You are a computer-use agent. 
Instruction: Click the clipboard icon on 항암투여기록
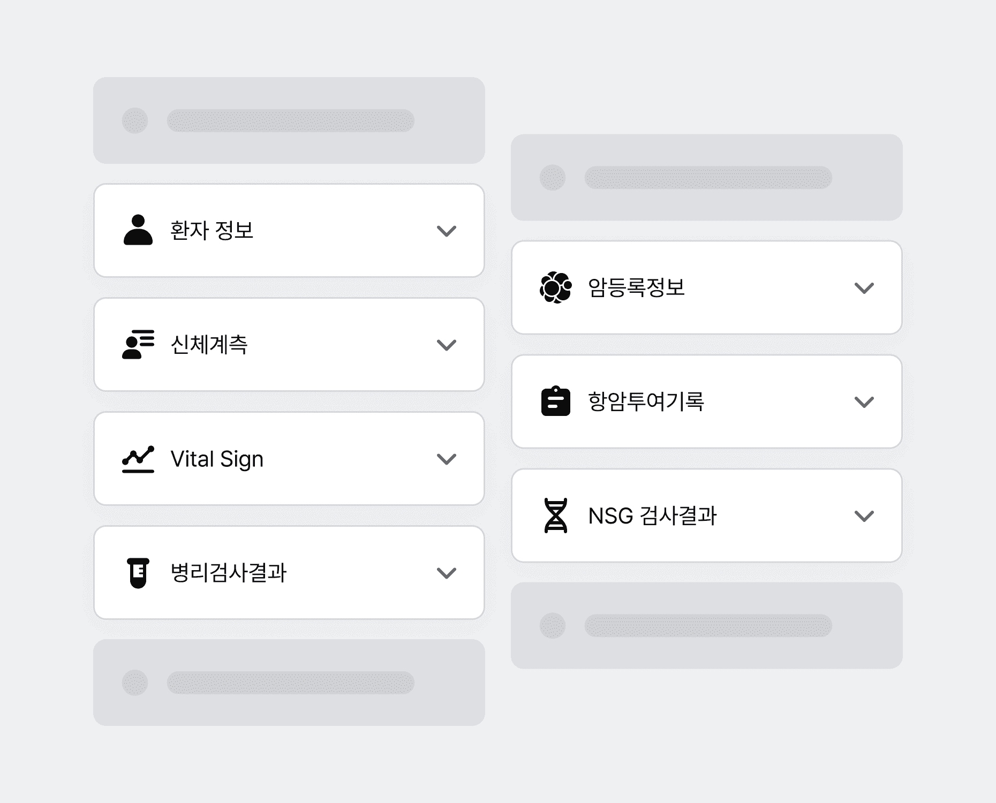pyautogui.click(x=557, y=402)
